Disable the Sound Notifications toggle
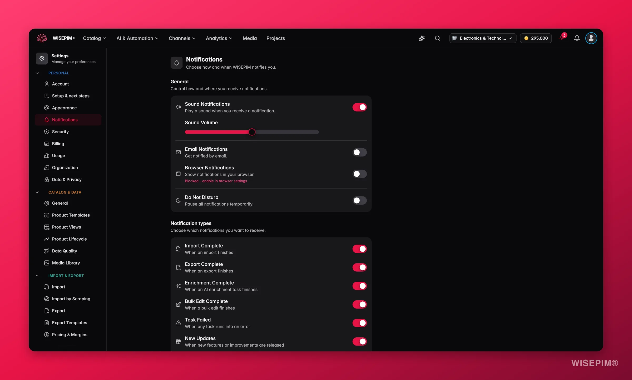The height and width of the screenshot is (380, 632). point(359,107)
